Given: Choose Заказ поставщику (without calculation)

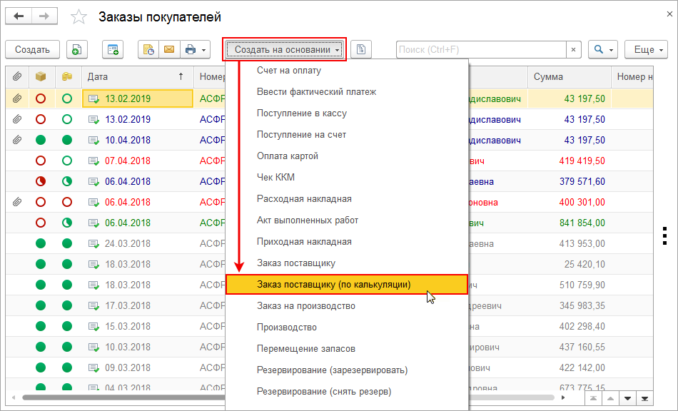Looking at the screenshot, I should coord(296,263).
